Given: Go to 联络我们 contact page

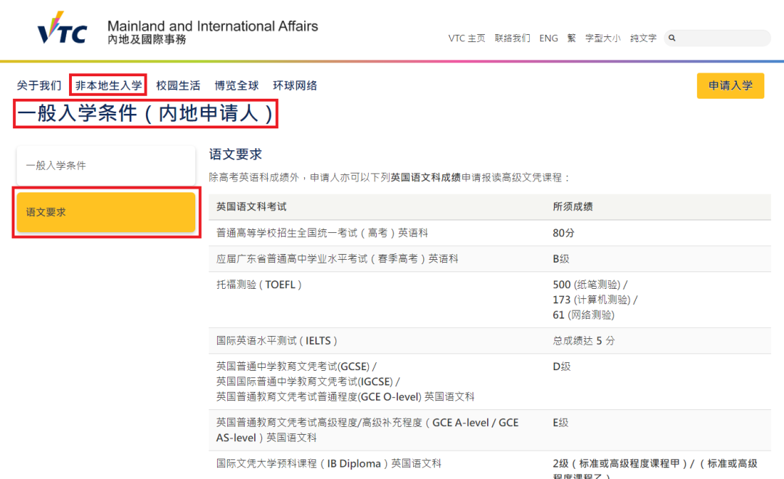Looking at the screenshot, I should pyautogui.click(x=513, y=38).
